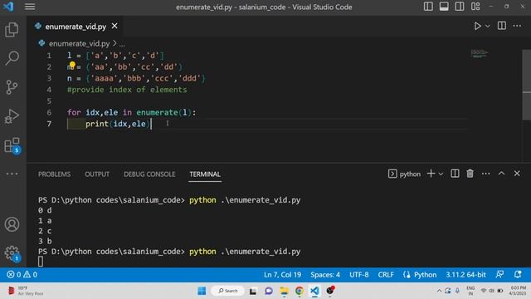Switch to the PROBLEMS tab
The image size is (531, 299).
pos(54,174)
